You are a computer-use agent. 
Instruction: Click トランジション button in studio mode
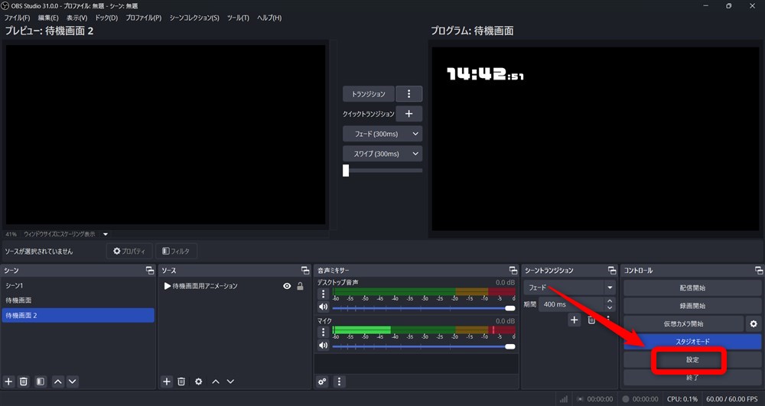point(369,93)
